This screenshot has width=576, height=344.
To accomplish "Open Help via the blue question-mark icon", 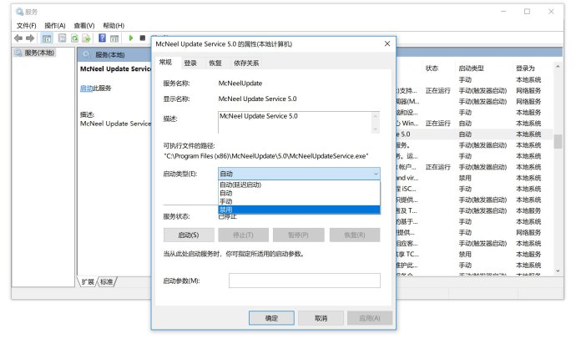I will click(x=103, y=38).
